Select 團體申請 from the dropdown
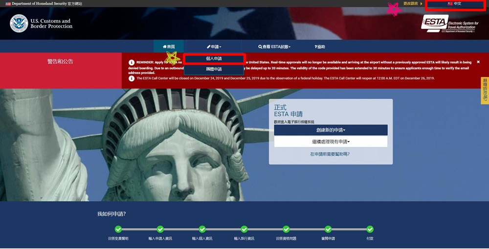 [214, 69]
